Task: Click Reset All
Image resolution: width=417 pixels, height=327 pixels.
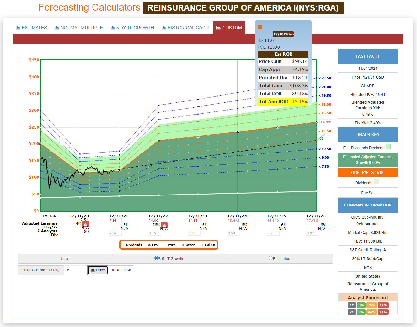Action: 121,270
